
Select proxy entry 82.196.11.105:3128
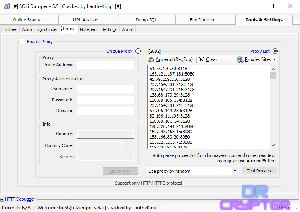[x=169, y=116]
